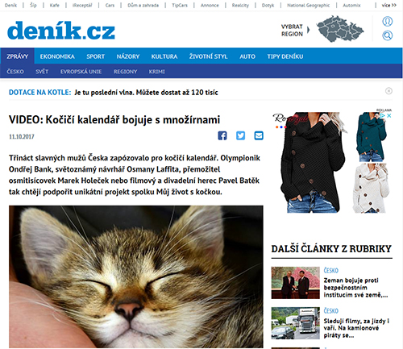Expand the 'více >>' sites list
403x349 pixels.
pos(388,5)
